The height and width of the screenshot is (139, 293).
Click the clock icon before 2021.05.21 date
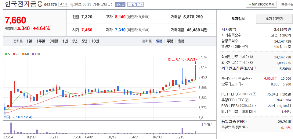72,5
